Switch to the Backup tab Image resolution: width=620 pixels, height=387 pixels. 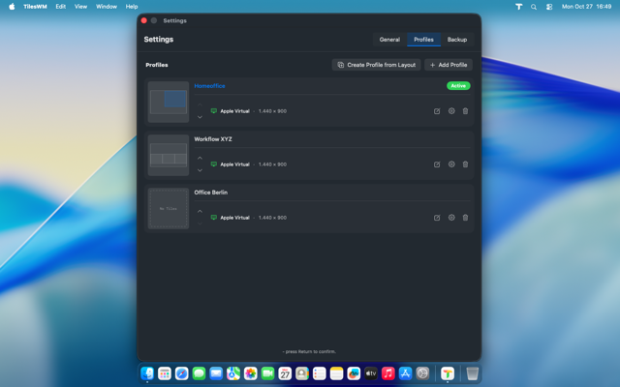click(x=457, y=40)
